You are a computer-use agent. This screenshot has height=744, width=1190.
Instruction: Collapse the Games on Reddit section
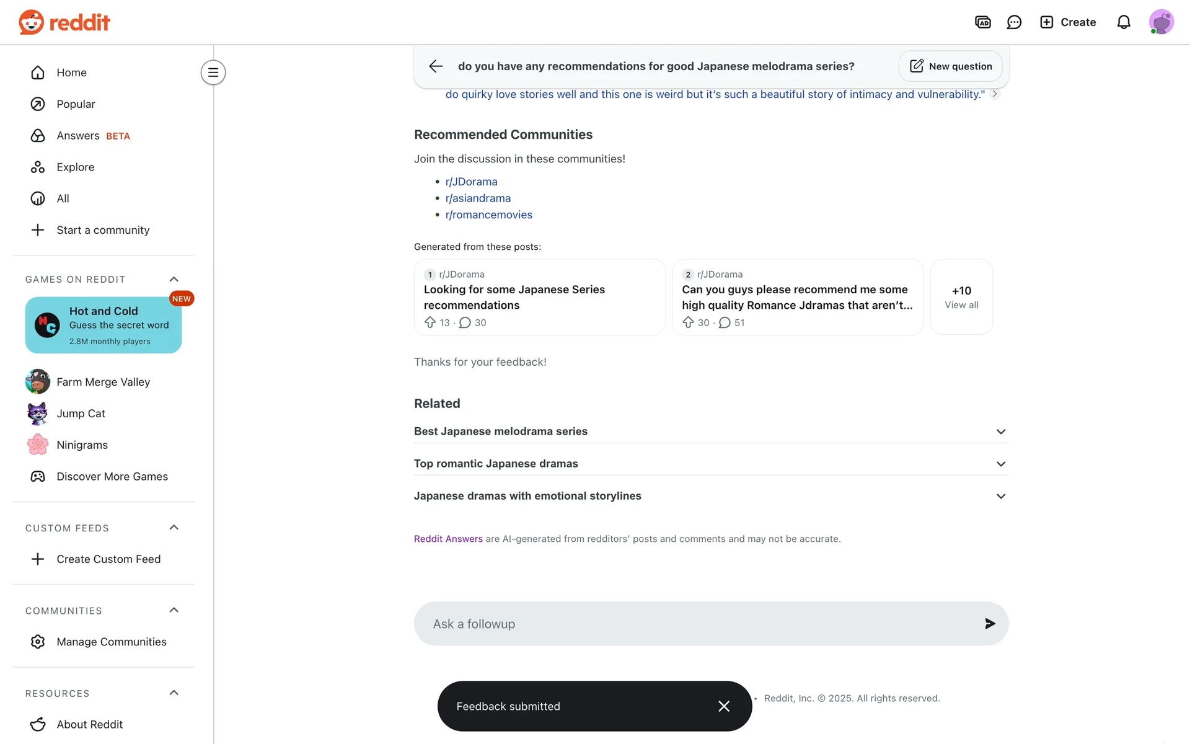(174, 280)
